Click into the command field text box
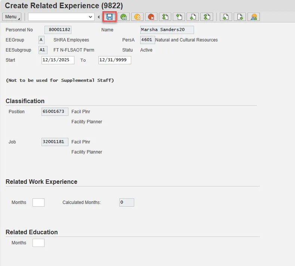295x266 pixels. tap(58, 17)
